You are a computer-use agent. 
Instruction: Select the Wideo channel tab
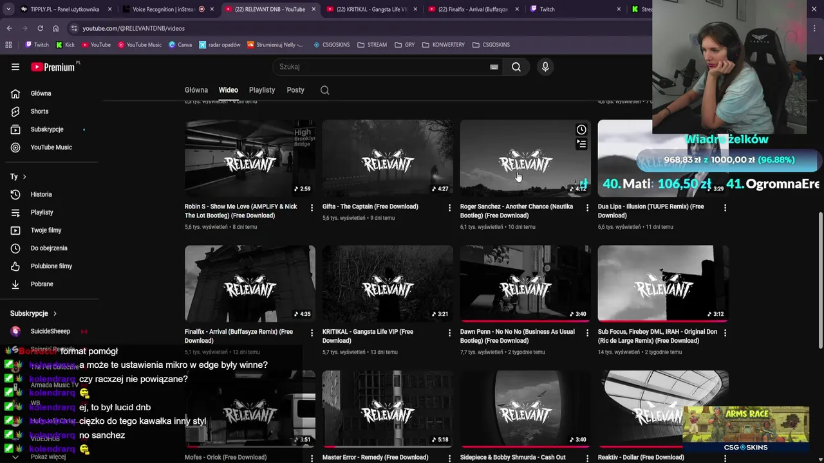229,90
